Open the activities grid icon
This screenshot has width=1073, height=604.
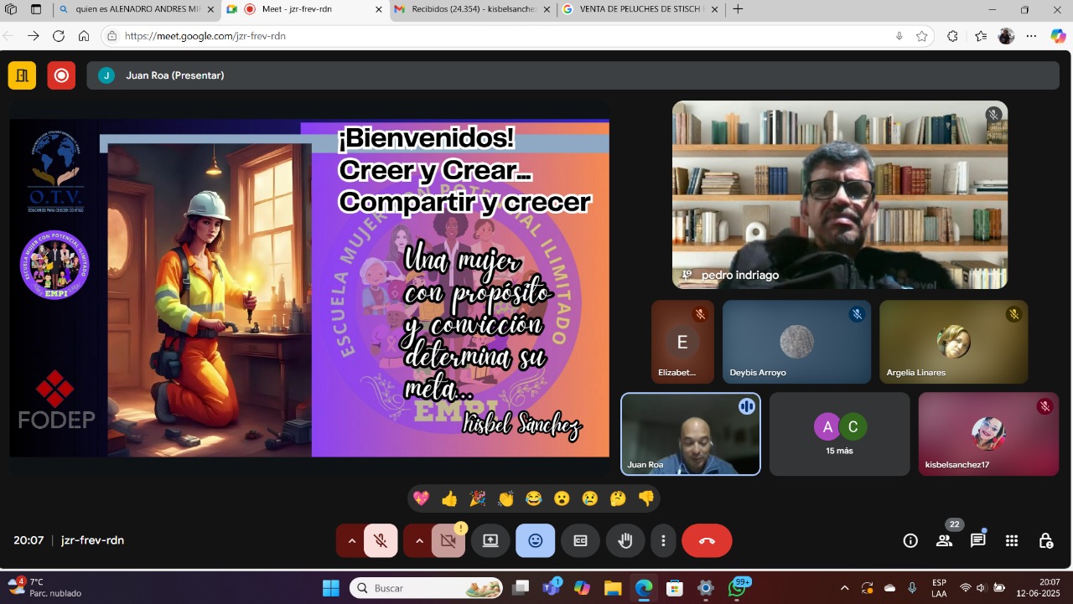tap(1012, 541)
